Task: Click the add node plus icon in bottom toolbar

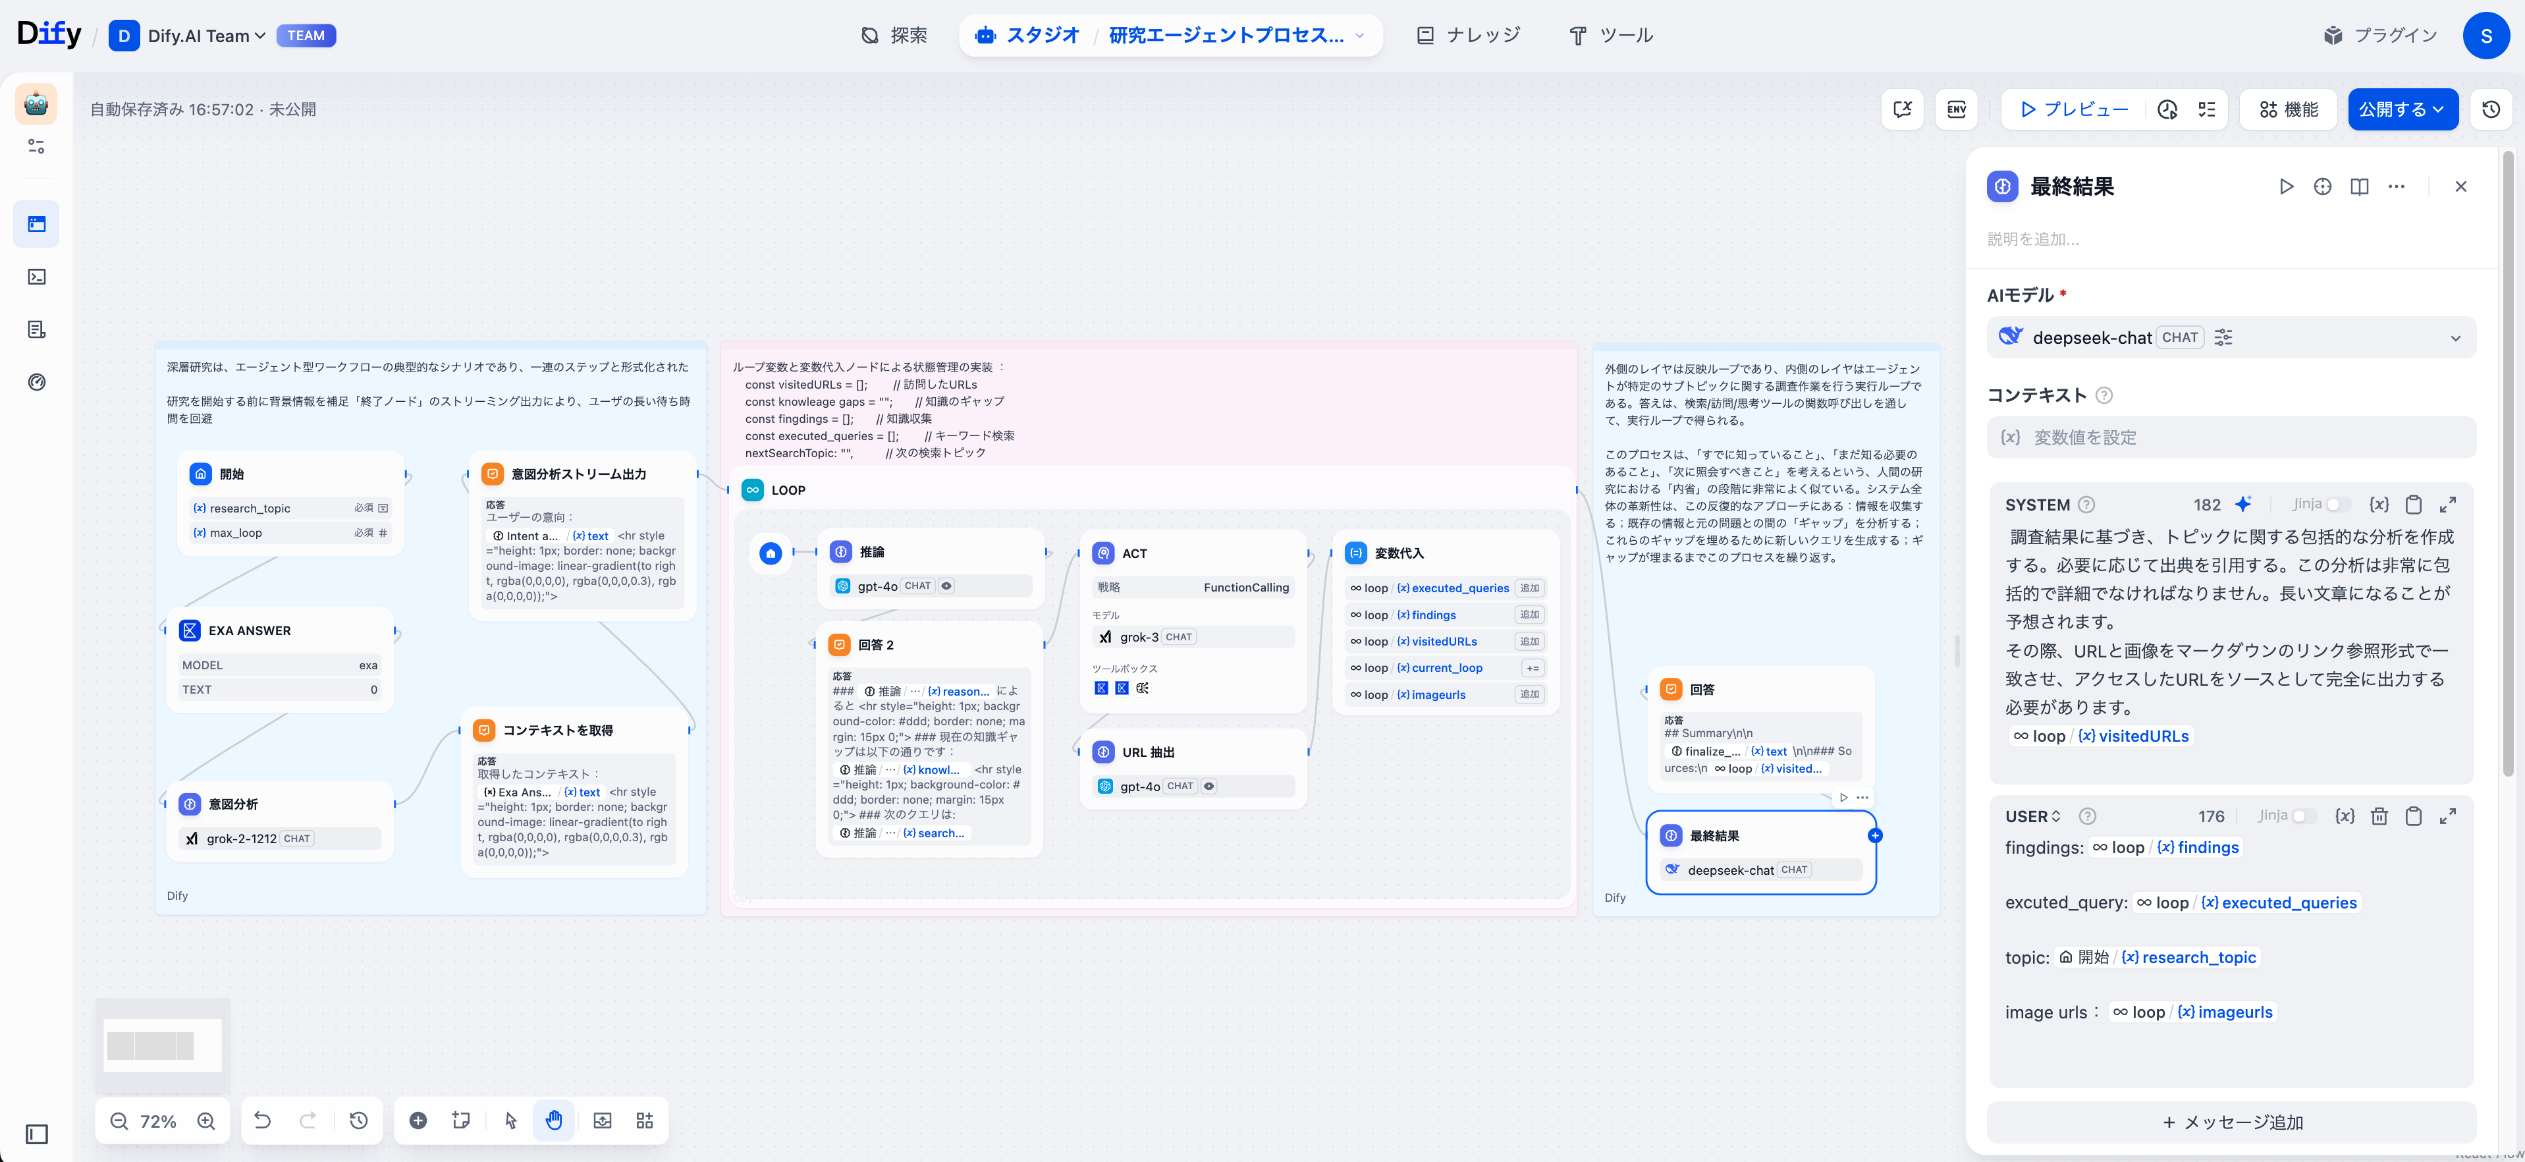Action: 418,1120
